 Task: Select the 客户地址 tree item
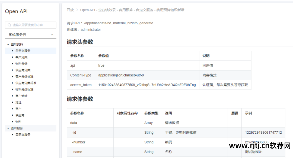click(x=21, y=96)
